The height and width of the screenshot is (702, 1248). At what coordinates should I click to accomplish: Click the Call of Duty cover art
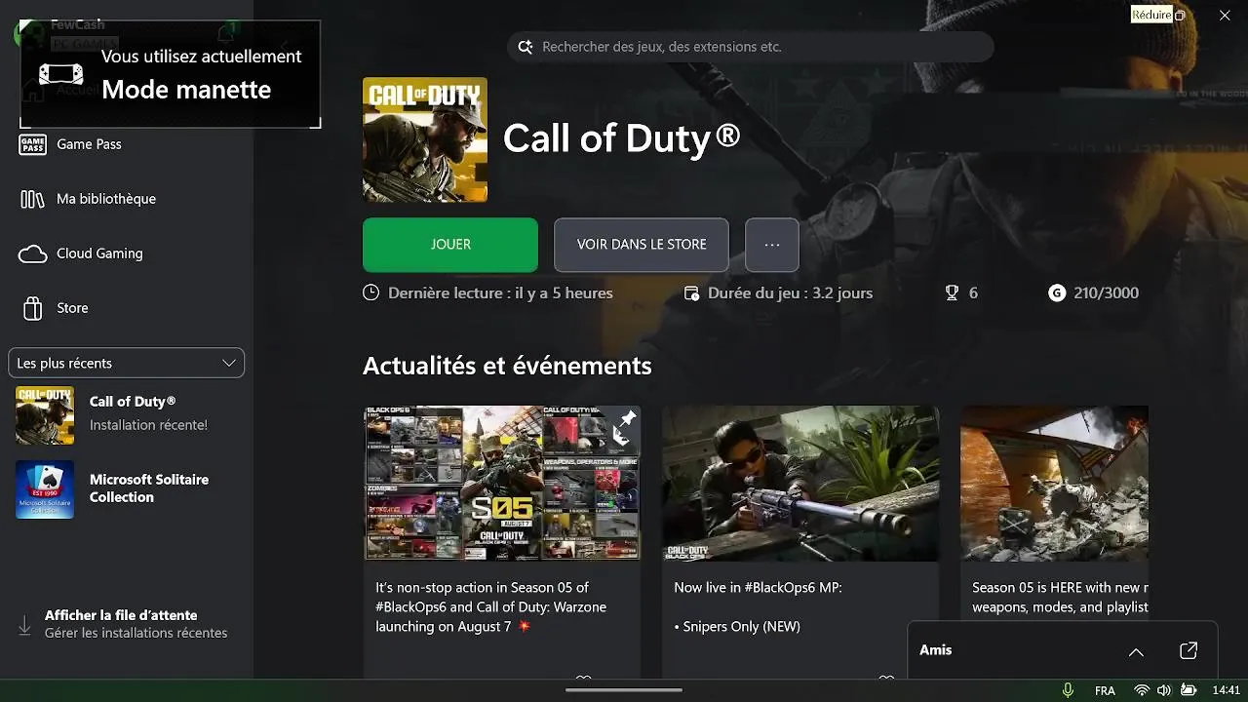coord(425,140)
